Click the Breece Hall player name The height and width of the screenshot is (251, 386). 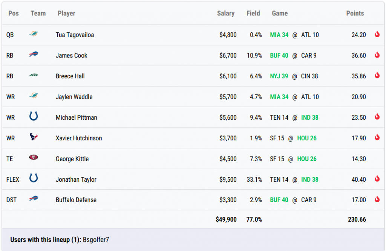(x=70, y=76)
